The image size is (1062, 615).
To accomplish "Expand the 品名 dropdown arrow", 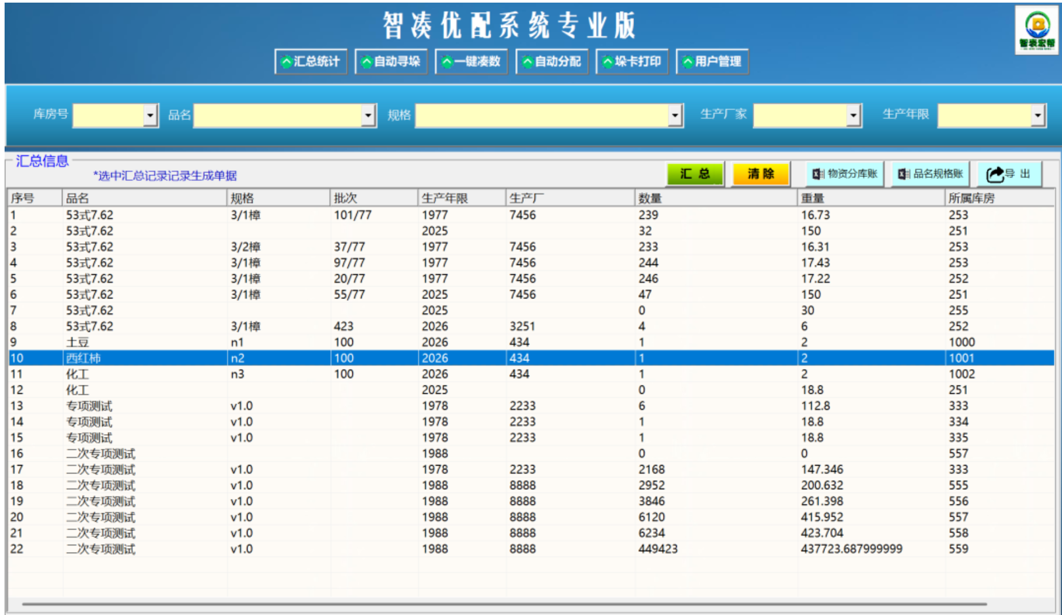I will pyautogui.click(x=369, y=115).
